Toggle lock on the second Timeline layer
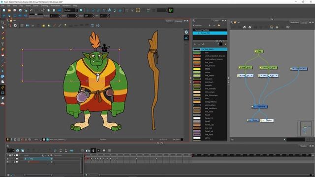Screen dimensions: 315x177 (x=14, y=162)
